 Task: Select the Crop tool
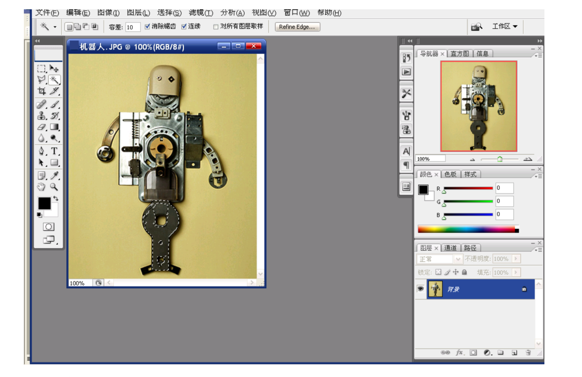pos(42,91)
